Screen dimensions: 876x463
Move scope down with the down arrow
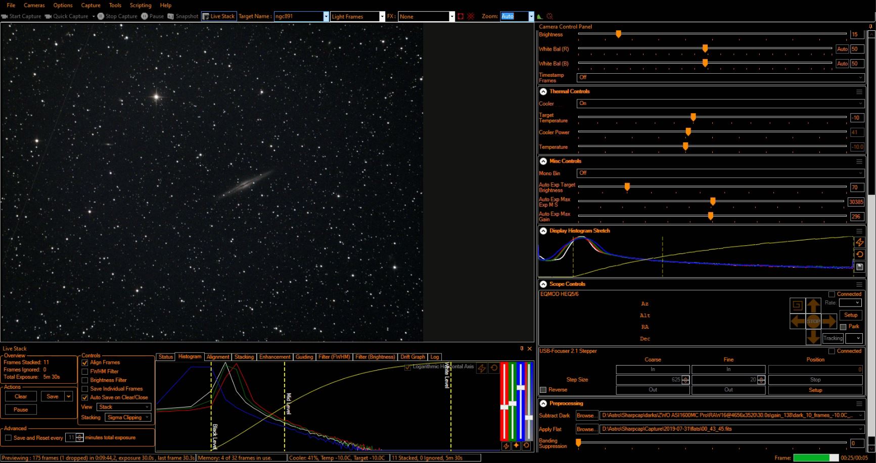813,337
